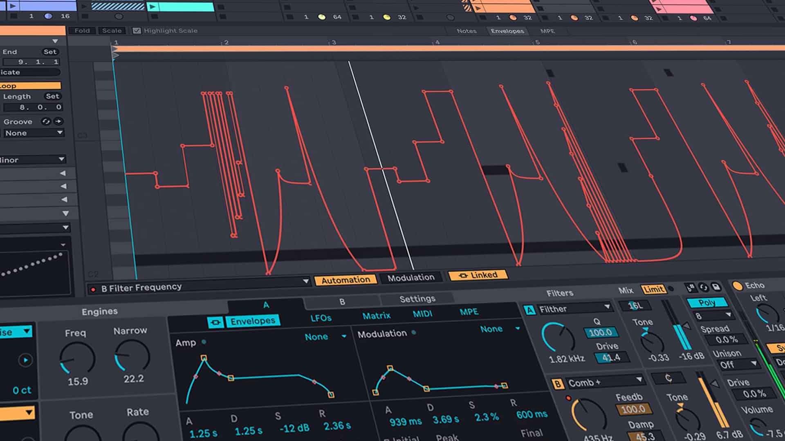Toggle Filter A on/off square
Viewport: 785px width, 441px height.
point(529,310)
